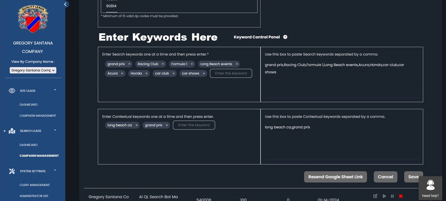The height and width of the screenshot is (201, 446).
Task: Collapse the Site Leads menu section
Action: pyautogui.click(x=55, y=90)
